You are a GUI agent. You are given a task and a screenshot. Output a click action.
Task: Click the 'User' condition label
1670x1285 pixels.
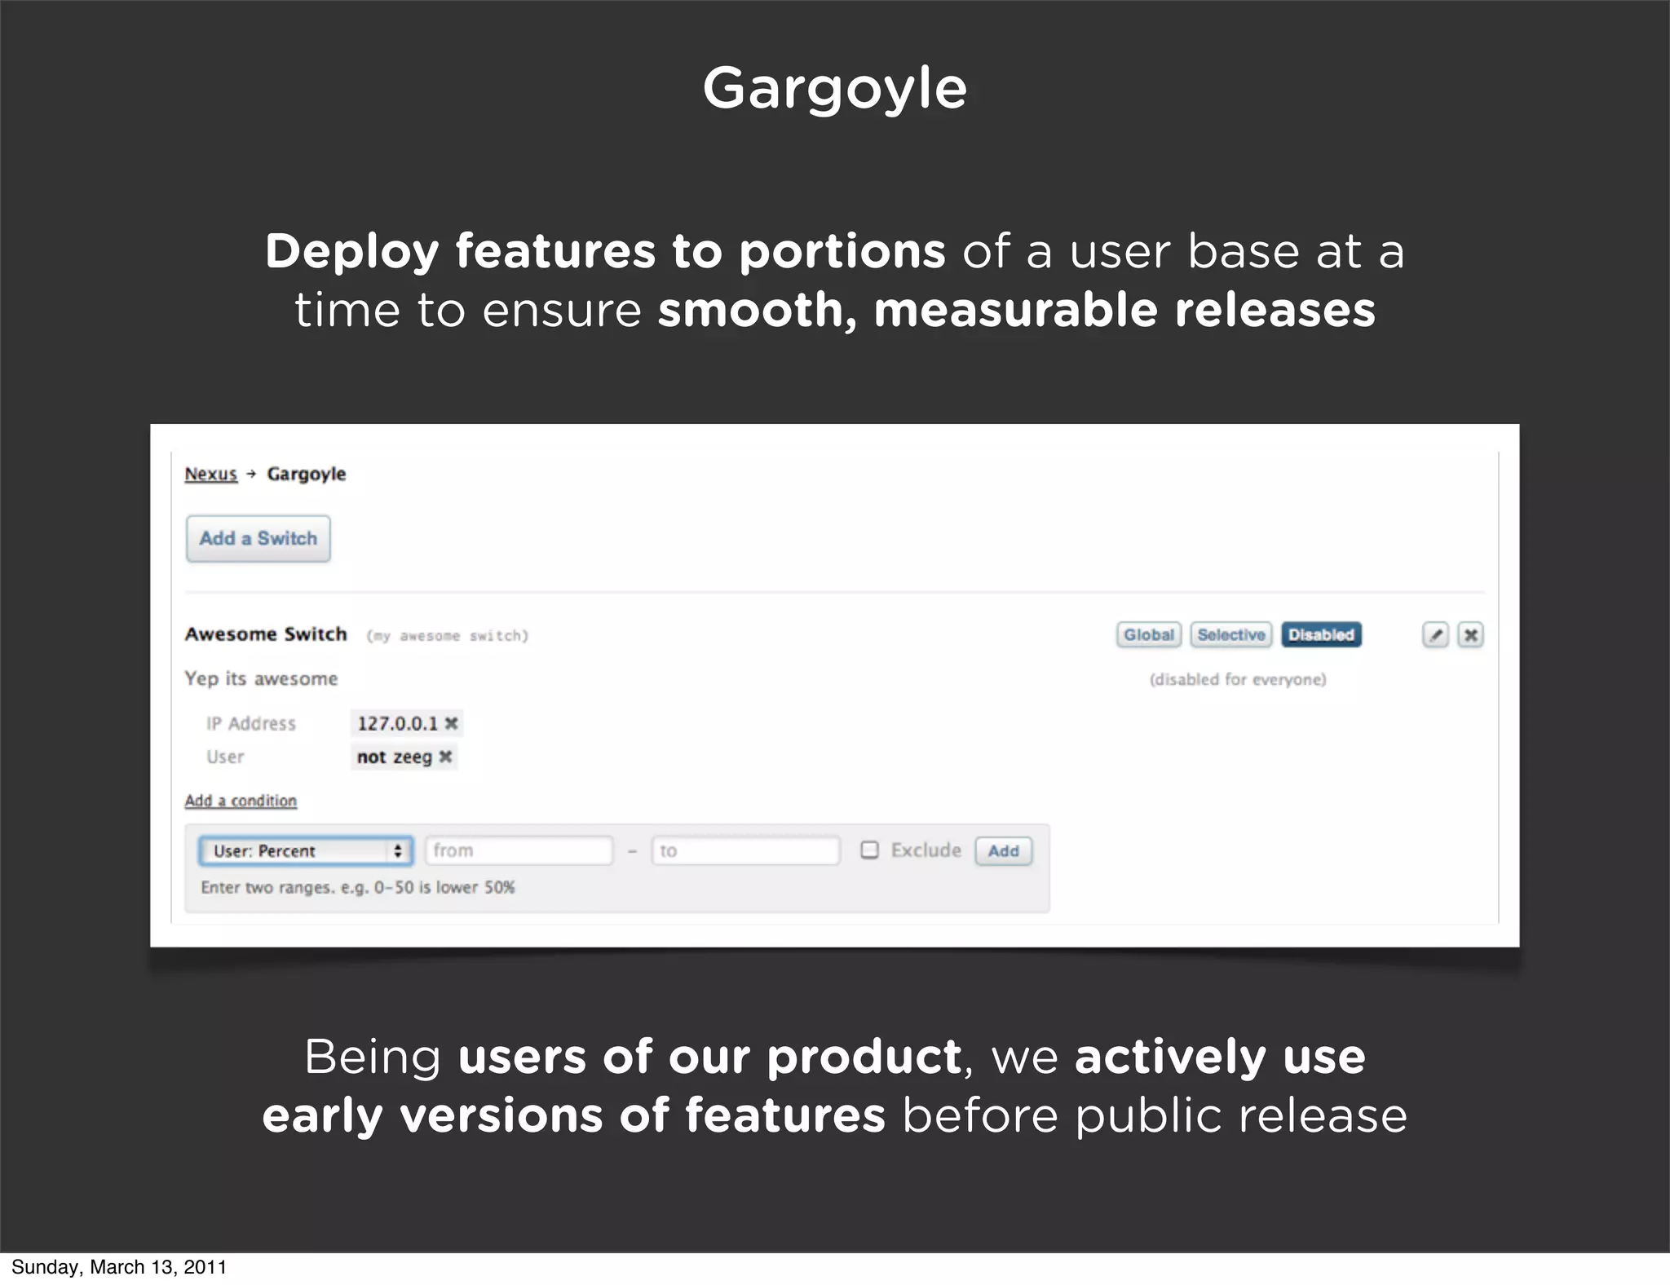[225, 757]
